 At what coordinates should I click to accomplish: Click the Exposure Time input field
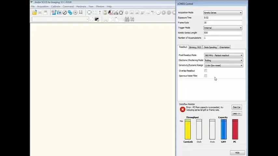223,18
